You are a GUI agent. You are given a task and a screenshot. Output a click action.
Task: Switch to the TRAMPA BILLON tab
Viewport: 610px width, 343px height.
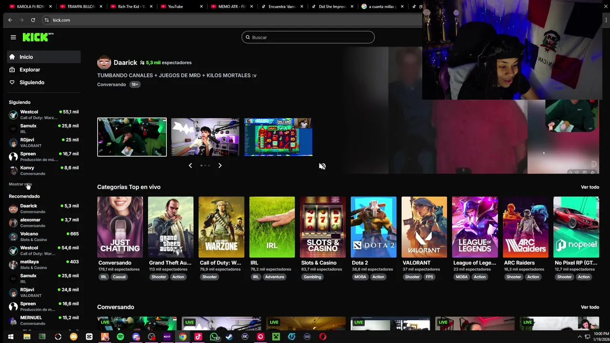point(81,7)
